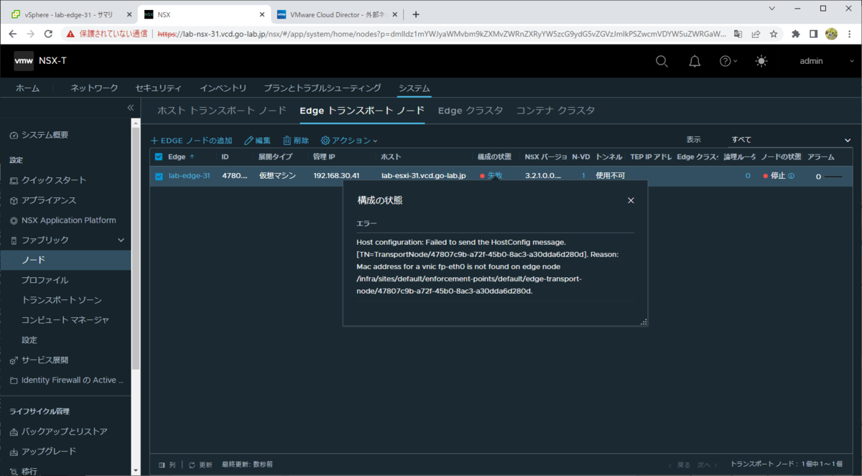Grab the error popup resize handle
The image size is (862, 476).
(644, 322)
